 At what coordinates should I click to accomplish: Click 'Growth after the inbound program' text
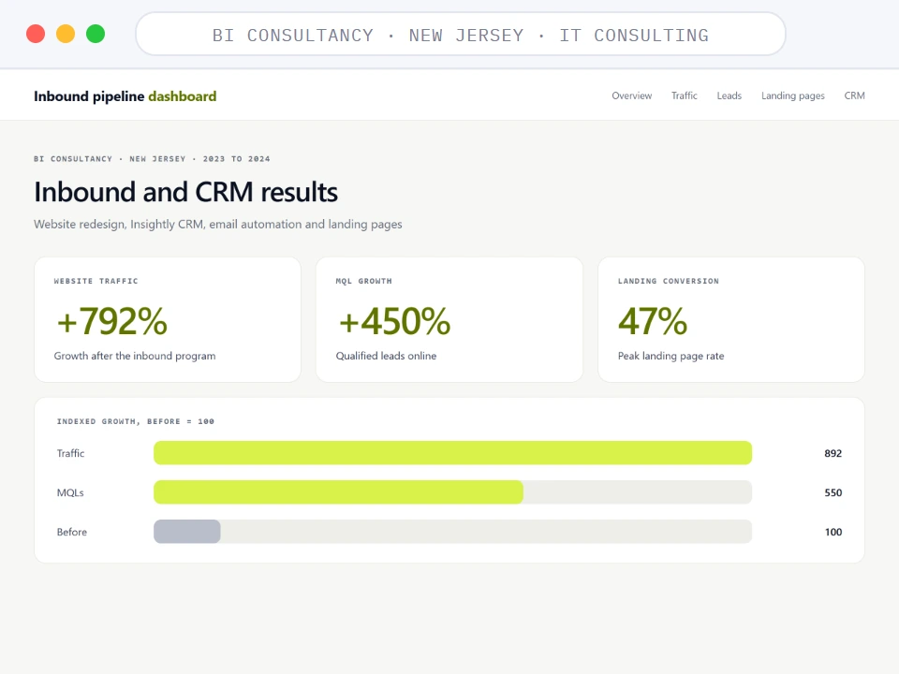(x=135, y=356)
